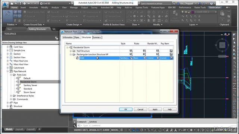Click the Cancel button in dialog
This screenshot has width=239, height=134.
(x=140, y=109)
